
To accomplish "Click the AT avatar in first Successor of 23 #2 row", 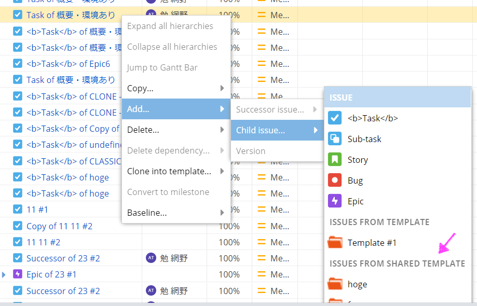I will pyautogui.click(x=151, y=258).
